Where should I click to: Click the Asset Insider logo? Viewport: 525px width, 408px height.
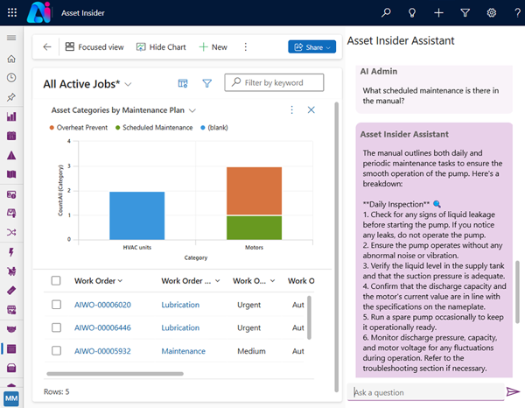[x=38, y=13]
